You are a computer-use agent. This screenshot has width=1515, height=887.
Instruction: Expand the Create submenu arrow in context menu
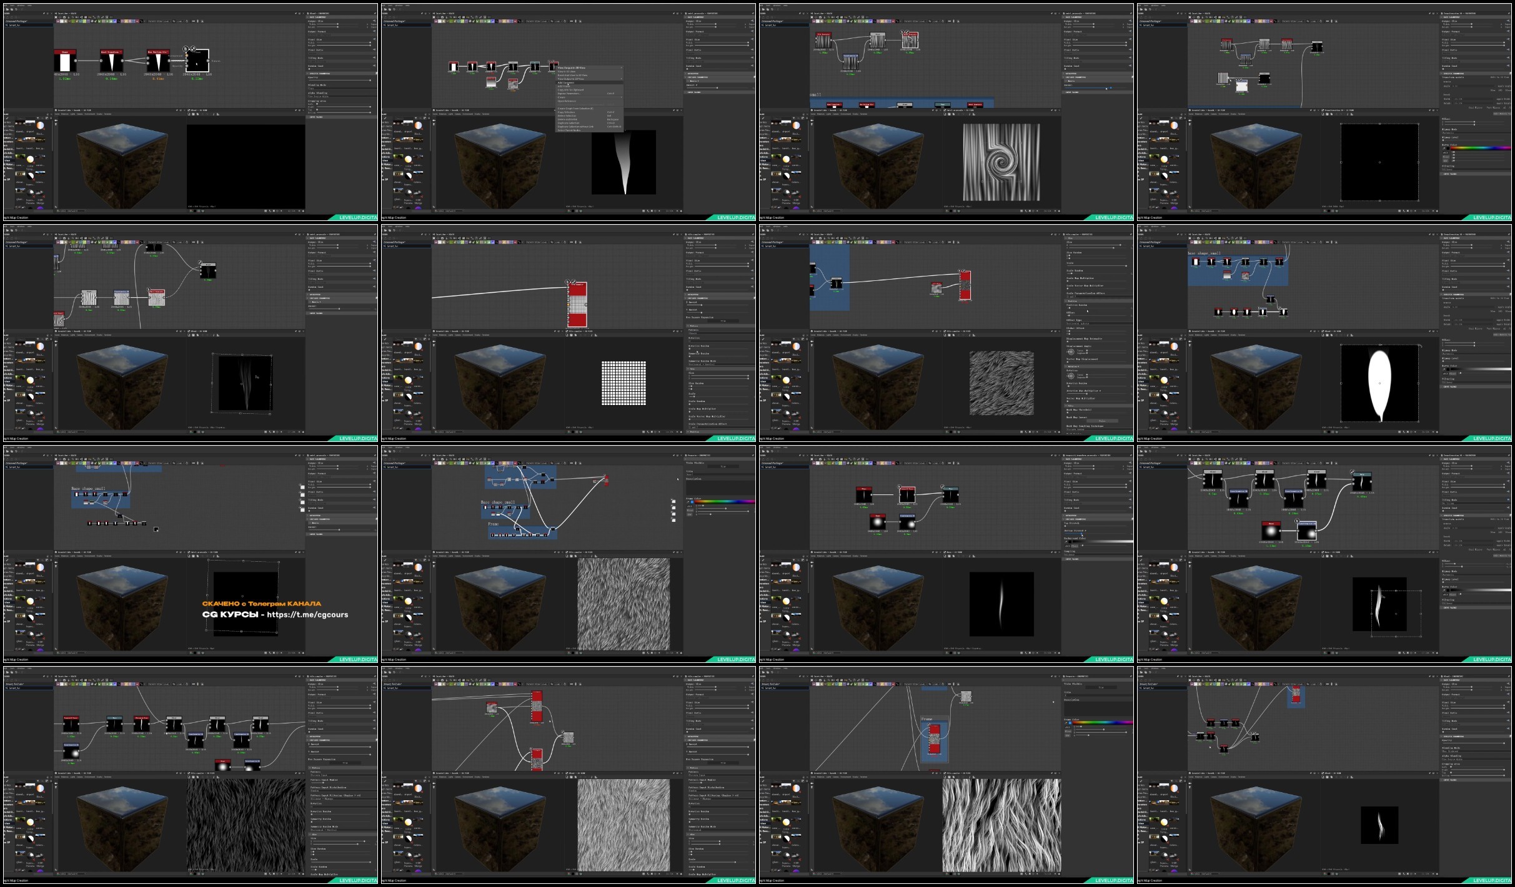click(621, 97)
